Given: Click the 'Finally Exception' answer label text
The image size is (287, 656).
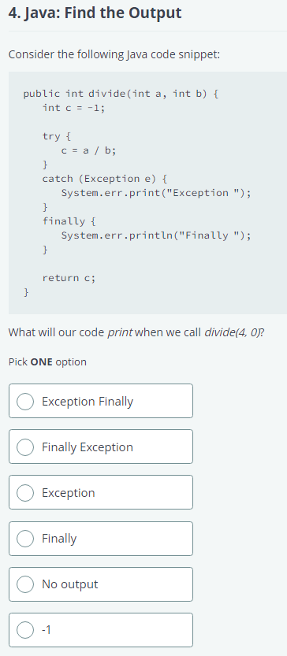Looking at the screenshot, I should (x=88, y=447).
